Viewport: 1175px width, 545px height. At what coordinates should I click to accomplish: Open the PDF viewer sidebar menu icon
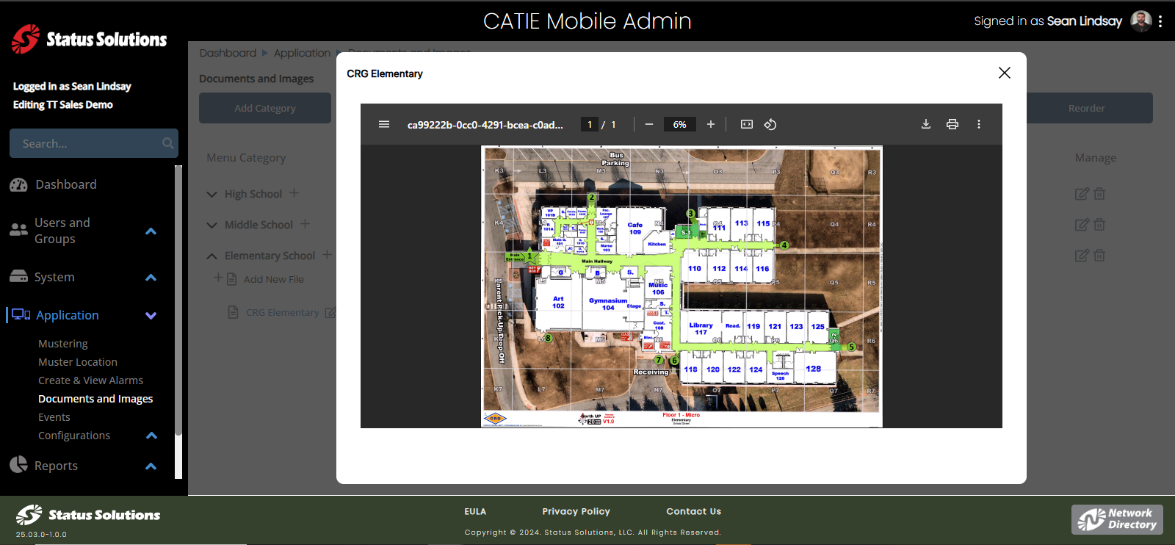(384, 124)
